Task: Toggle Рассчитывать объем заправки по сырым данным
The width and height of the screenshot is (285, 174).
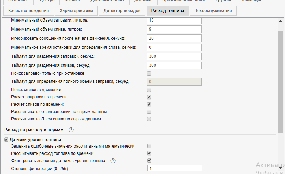Action: coord(149,112)
